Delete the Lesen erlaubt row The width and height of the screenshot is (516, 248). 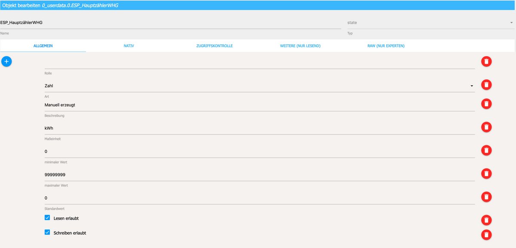tap(486, 220)
